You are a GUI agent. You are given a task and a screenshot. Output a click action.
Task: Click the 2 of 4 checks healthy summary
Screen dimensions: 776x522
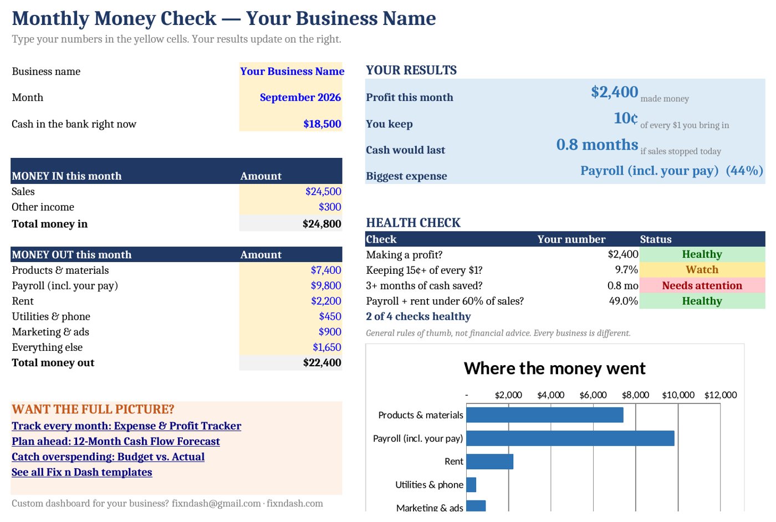[x=418, y=316]
